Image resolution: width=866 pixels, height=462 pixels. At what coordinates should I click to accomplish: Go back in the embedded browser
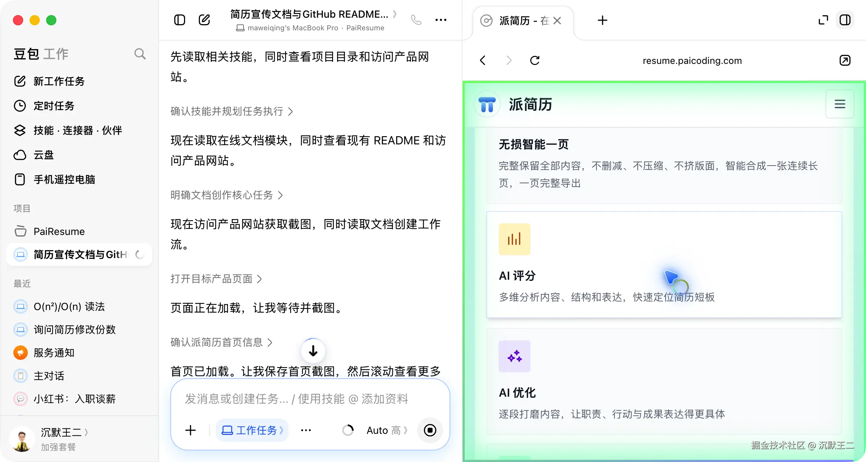(x=483, y=60)
